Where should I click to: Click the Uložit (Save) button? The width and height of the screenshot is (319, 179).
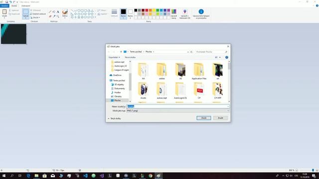click(204, 118)
